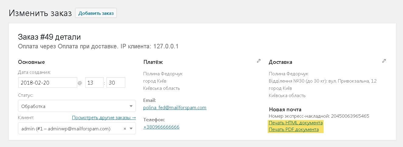Open the admin client combo box

[77, 128]
